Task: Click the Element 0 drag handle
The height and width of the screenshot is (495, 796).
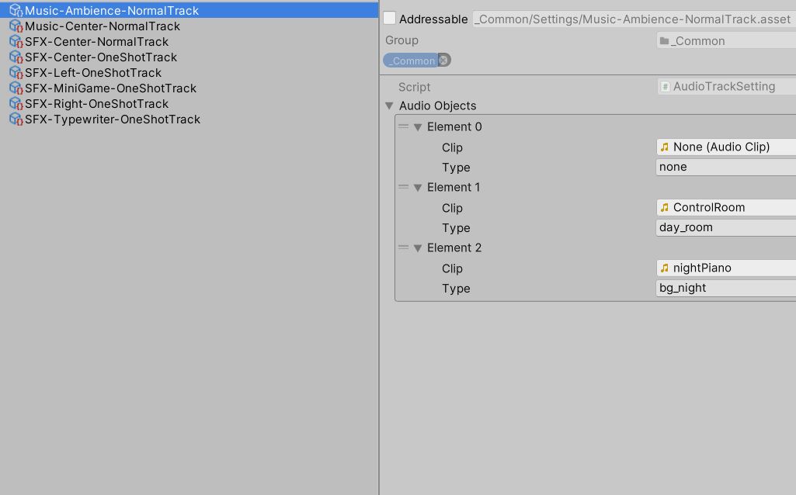Action: pyautogui.click(x=403, y=126)
